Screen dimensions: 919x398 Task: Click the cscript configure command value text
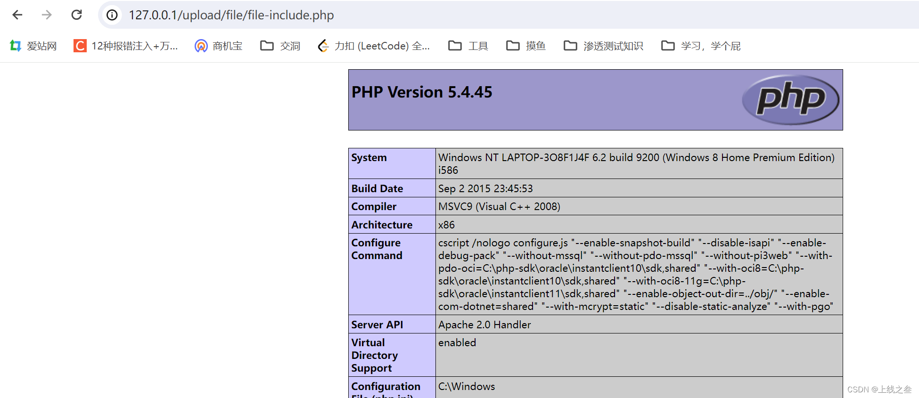(636, 275)
